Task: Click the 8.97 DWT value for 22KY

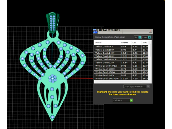Action: (135, 63)
